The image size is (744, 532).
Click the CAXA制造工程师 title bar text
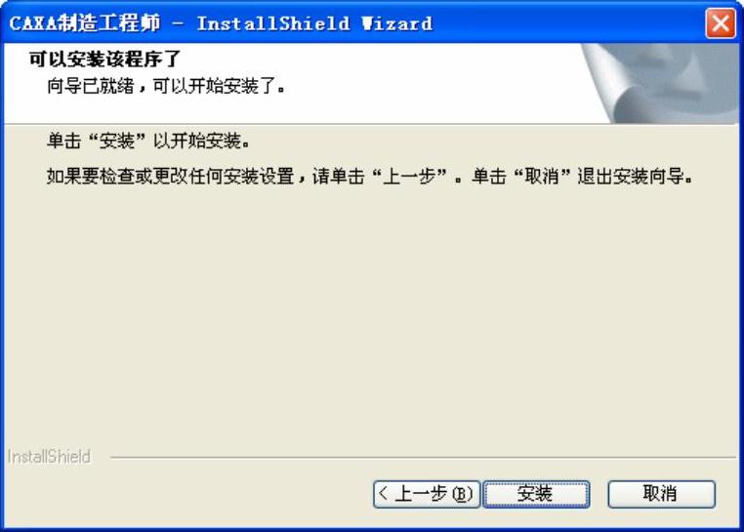[85, 23]
